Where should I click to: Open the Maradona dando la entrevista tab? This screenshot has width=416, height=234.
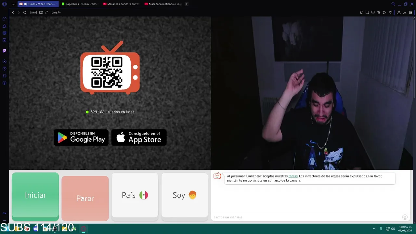(x=121, y=4)
